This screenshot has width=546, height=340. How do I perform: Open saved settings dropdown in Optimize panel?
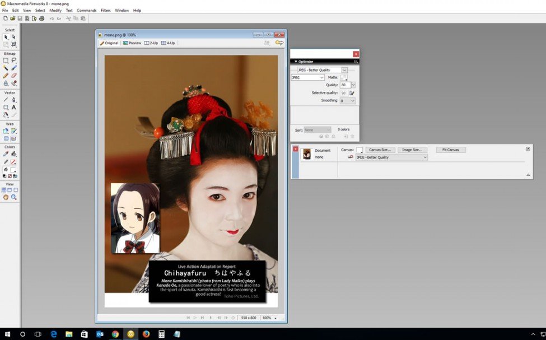point(344,70)
